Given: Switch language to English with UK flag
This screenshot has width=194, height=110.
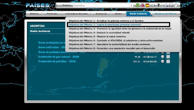Looking at the screenshot, I should tap(142, 5).
